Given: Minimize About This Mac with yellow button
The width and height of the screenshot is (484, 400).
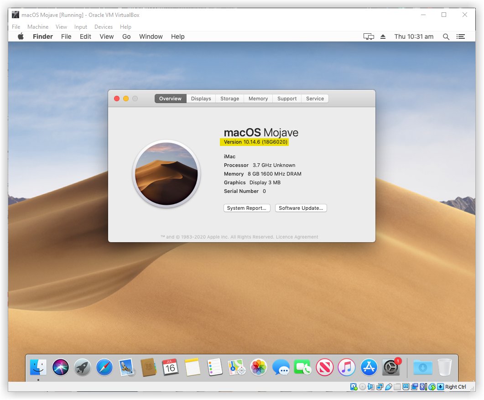Looking at the screenshot, I should (x=126, y=99).
